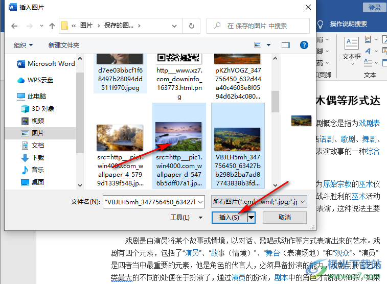Click the 歌剧 link in the document

coord(348,139)
